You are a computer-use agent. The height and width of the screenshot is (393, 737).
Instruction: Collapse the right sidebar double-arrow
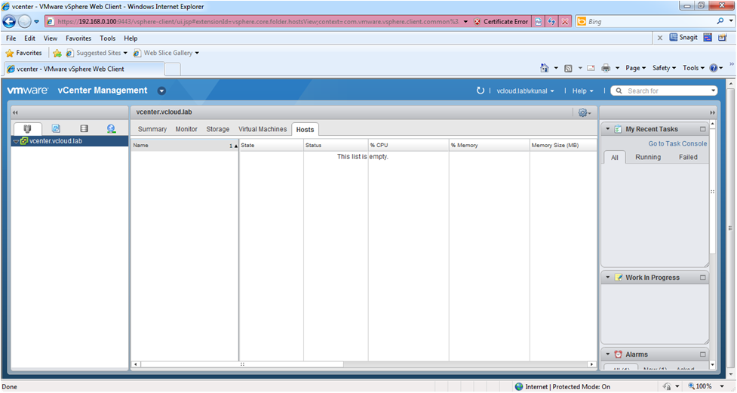pos(713,112)
